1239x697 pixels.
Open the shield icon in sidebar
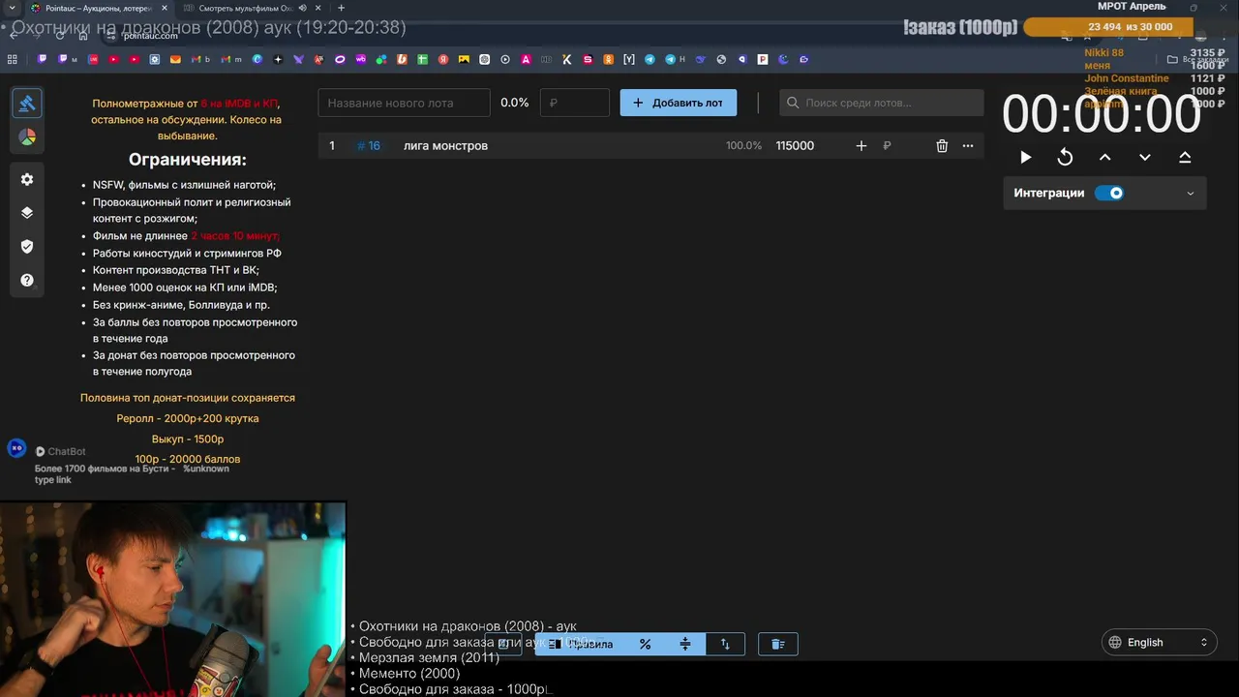pos(27,247)
